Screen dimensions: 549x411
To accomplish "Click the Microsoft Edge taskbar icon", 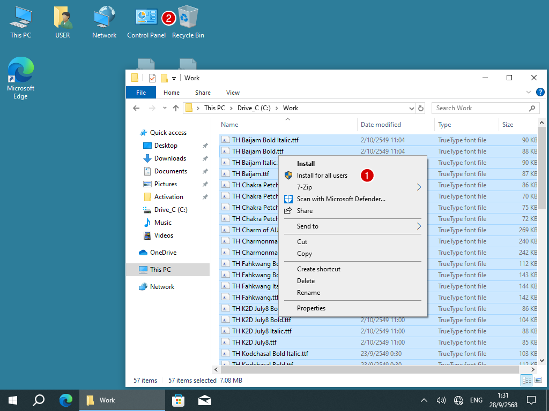I will pyautogui.click(x=66, y=400).
